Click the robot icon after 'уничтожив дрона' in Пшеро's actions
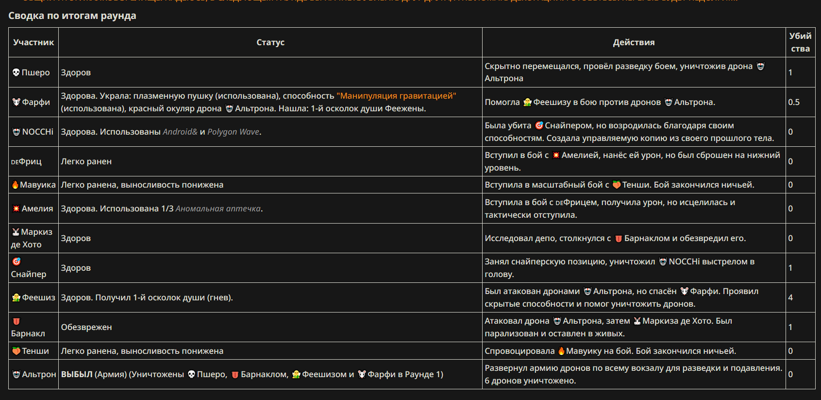This screenshot has height=400, width=821. coord(760,66)
